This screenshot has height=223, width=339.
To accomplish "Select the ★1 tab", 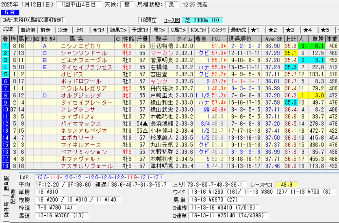I will point(255,30).
